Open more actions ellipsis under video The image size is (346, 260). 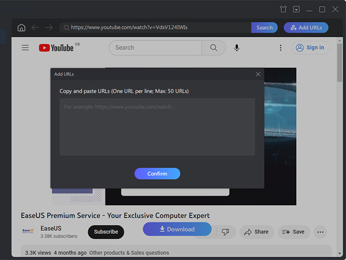(x=320, y=232)
